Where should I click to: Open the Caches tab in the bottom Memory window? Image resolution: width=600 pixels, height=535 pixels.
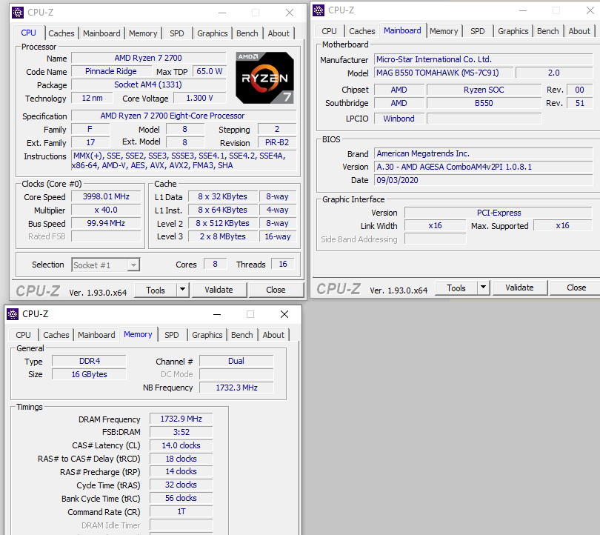[56, 335]
